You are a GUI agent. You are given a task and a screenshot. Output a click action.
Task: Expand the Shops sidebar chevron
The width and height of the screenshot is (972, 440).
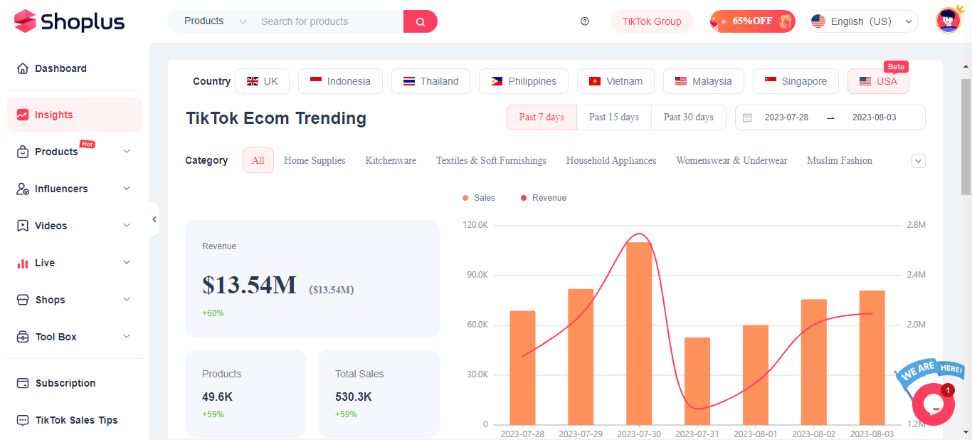127,300
